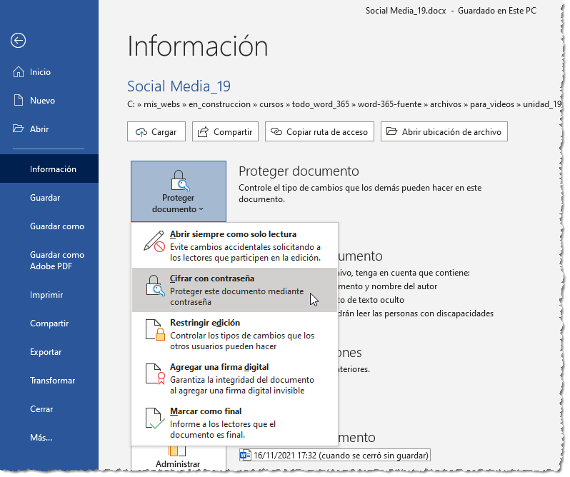Viewport: 570px width, 477px height.
Task: Click the link icon in Copiar ruta de acceso
Action: (276, 131)
